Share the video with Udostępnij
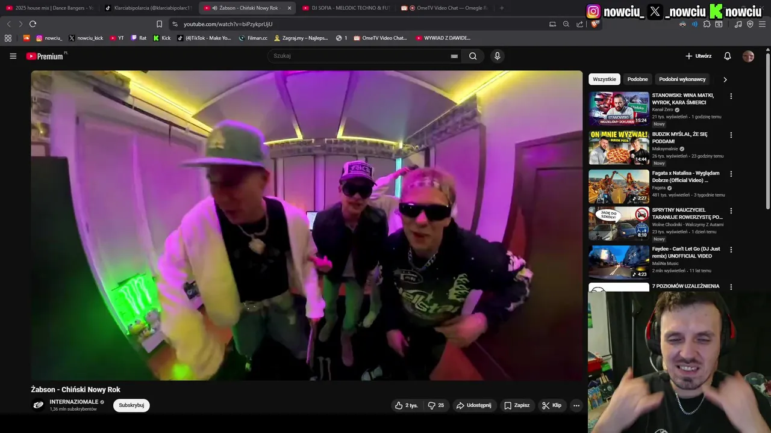Viewport: 771px width, 433px height. click(473, 405)
